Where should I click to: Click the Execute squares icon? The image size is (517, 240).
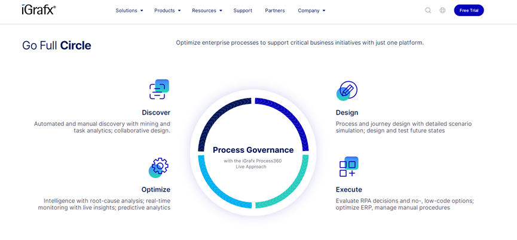click(348, 167)
